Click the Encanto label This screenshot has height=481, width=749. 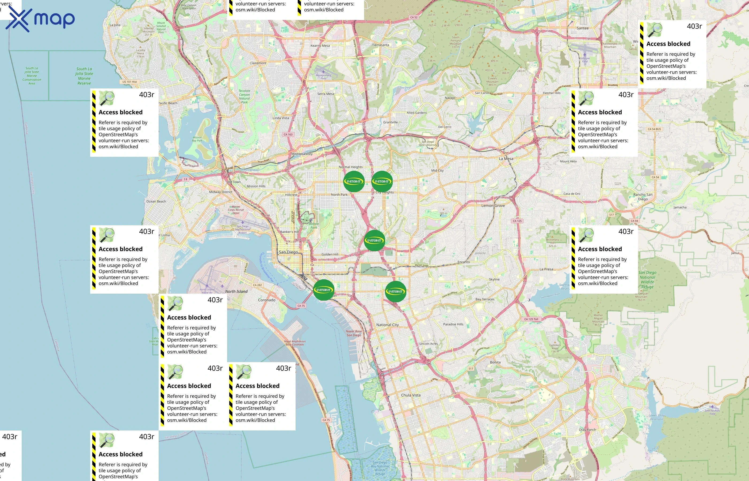pos(464,262)
